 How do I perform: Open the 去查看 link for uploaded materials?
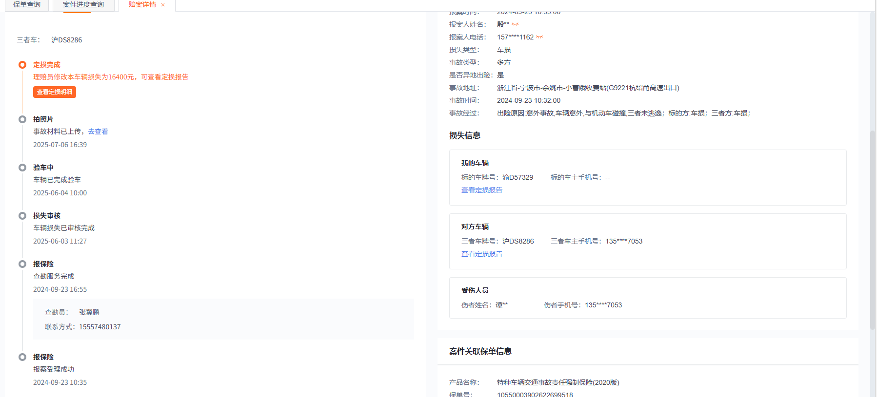coord(98,132)
